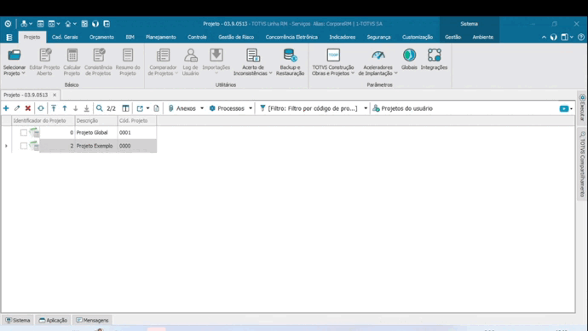The width and height of the screenshot is (588, 331).
Task: Select Projeto Global description cell
Action: pos(96,132)
